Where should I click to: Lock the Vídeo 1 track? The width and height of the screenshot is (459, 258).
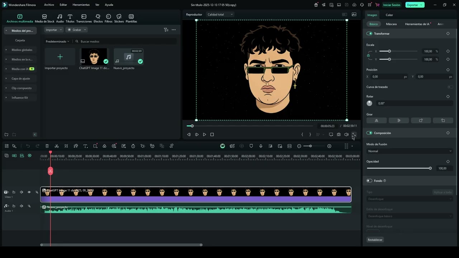point(14,192)
